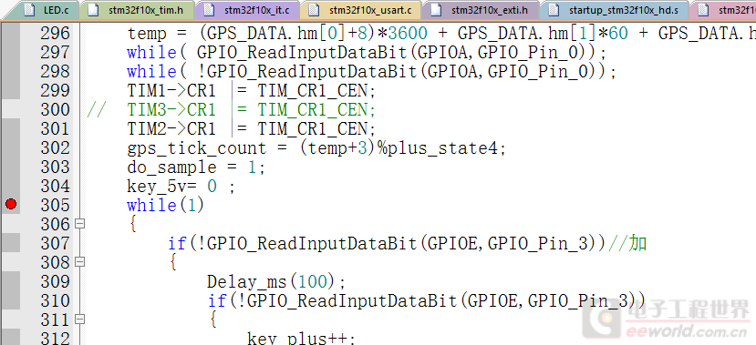
Task: Set a breakpoint on line 303 margin
Action: pos(11,167)
